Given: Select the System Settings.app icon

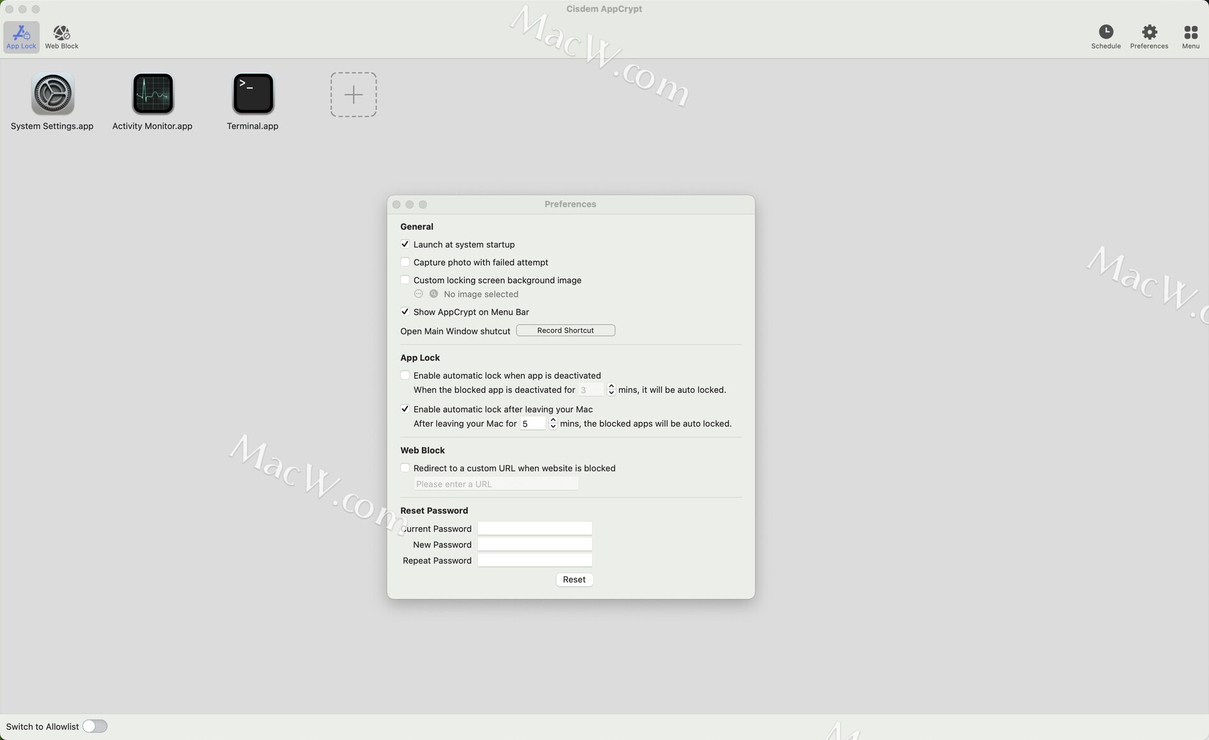Looking at the screenshot, I should tap(52, 94).
